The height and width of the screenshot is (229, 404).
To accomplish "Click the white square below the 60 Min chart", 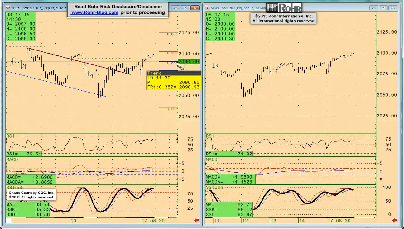I will [x=9, y=220].
